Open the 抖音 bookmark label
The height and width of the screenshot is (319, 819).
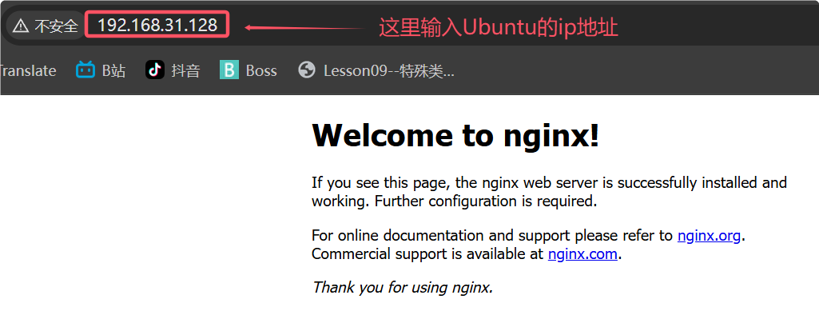point(185,70)
